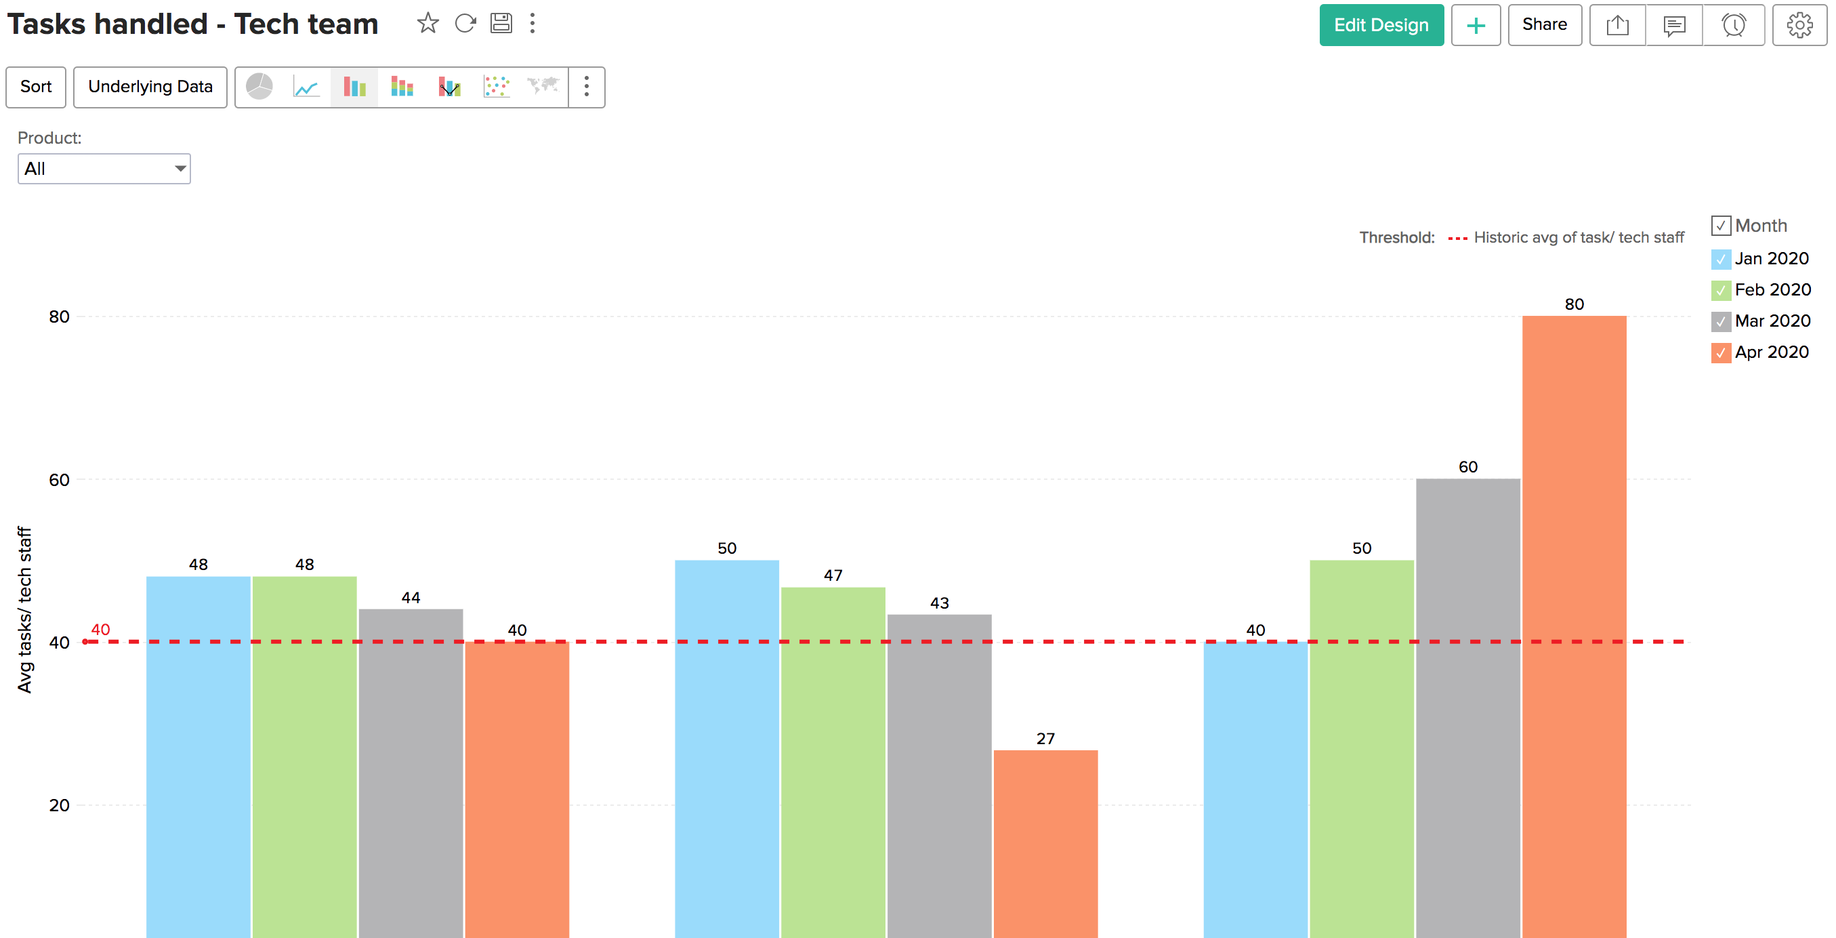Open the comments icon
This screenshot has height=938, width=1836.
[x=1673, y=25]
